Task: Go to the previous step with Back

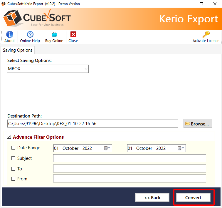Action: point(152,197)
